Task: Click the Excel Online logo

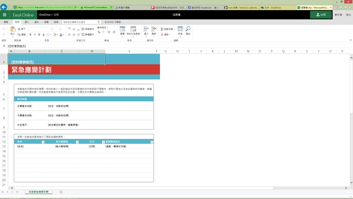Action: [23, 15]
